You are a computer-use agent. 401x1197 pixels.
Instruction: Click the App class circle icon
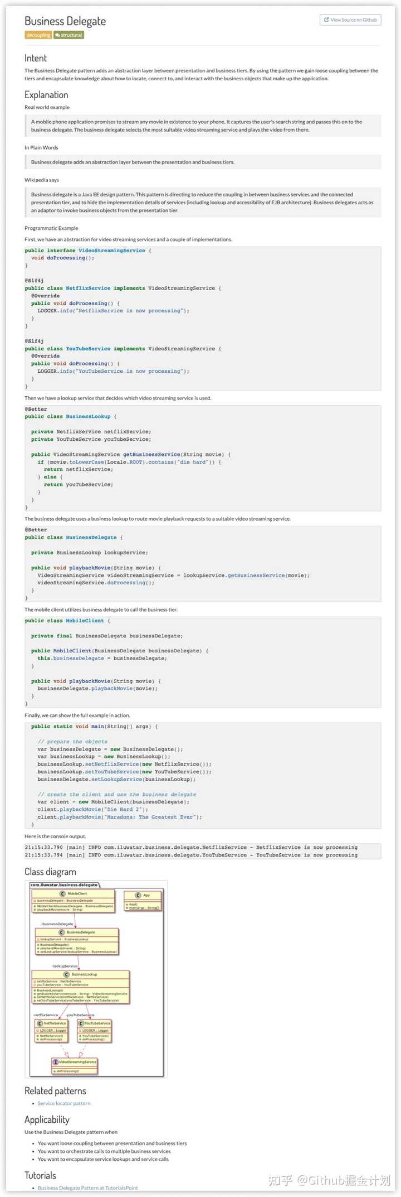tap(138, 896)
